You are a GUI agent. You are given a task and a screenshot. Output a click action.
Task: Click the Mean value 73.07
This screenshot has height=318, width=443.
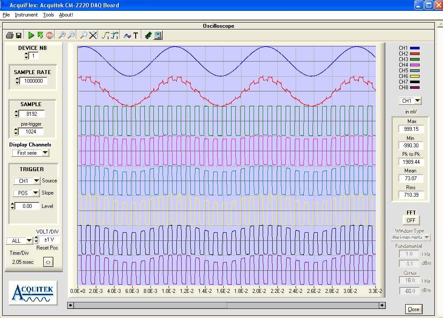click(411, 178)
